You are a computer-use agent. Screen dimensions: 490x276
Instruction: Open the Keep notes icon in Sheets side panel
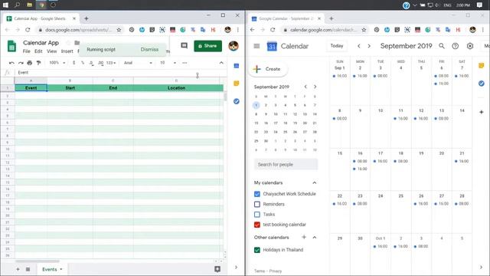point(237,84)
